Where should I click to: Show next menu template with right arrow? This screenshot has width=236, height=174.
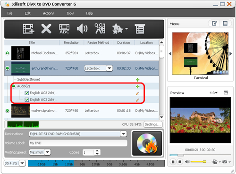pyautogui.click(x=230, y=54)
